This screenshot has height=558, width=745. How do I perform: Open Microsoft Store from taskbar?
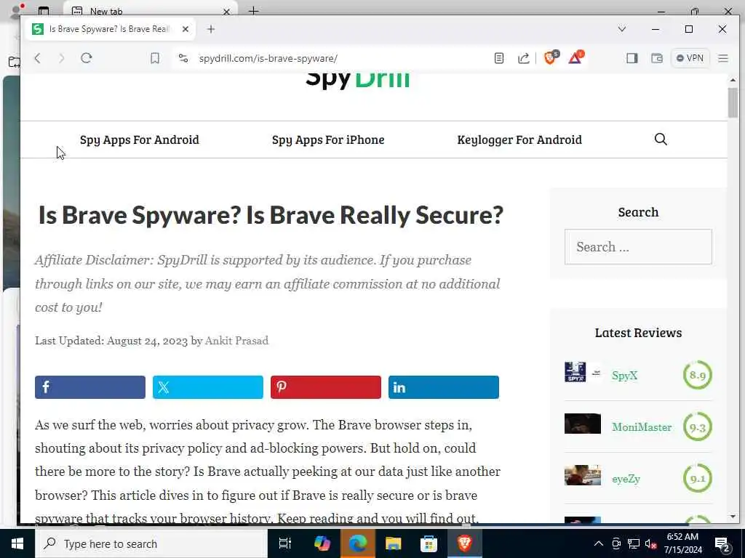click(429, 543)
